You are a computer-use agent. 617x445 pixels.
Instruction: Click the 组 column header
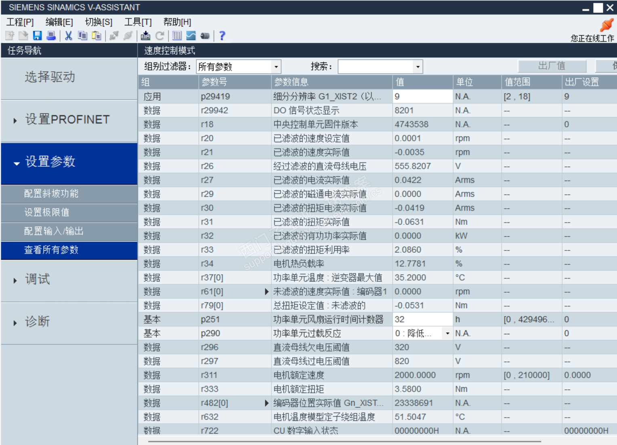click(169, 82)
